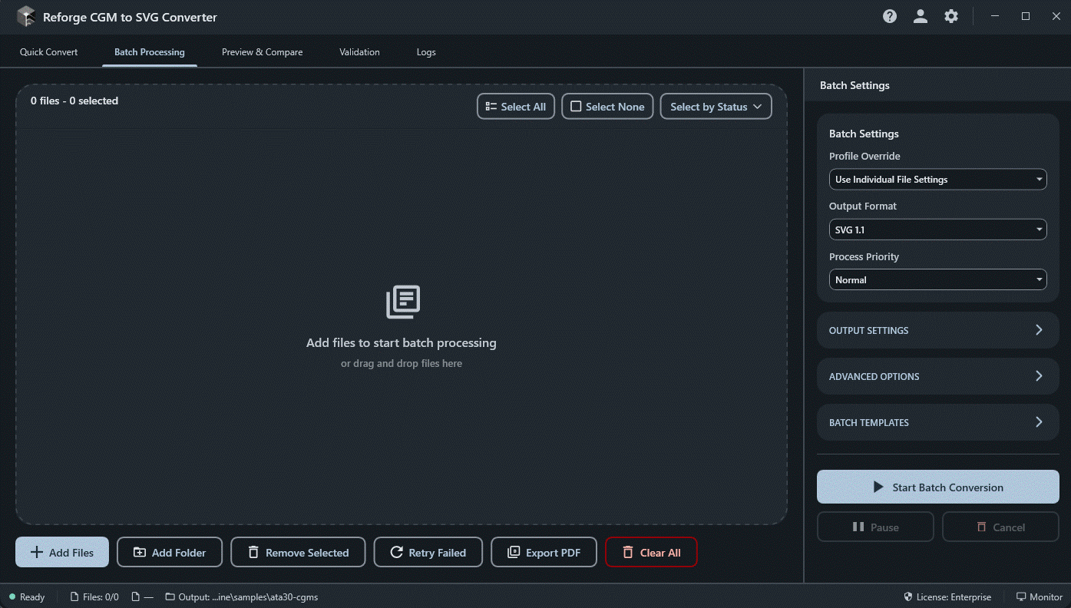This screenshot has height=608, width=1071.
Task: Expand the Batch Templates section
Action: point(937,422)
